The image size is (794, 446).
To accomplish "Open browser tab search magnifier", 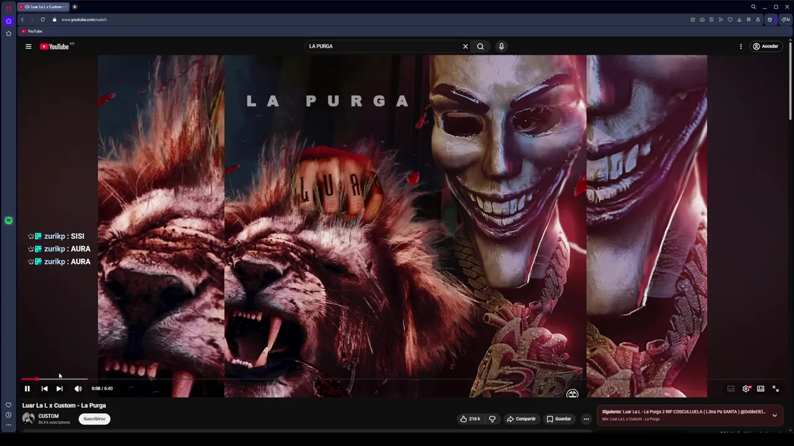I will pos(754,7).
